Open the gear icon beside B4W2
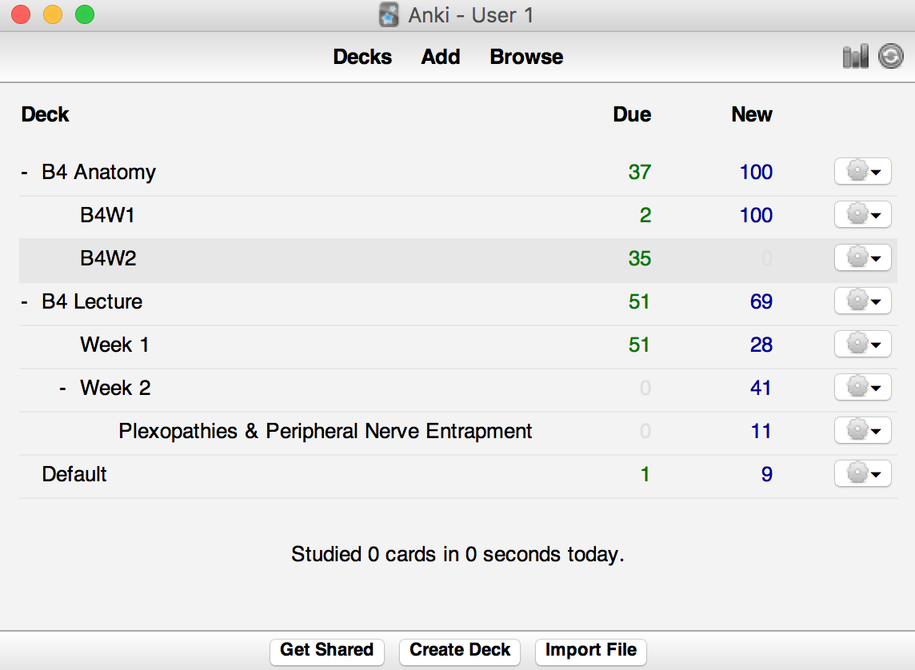Viewport: 915px width, 670px height. click(862, 257)
